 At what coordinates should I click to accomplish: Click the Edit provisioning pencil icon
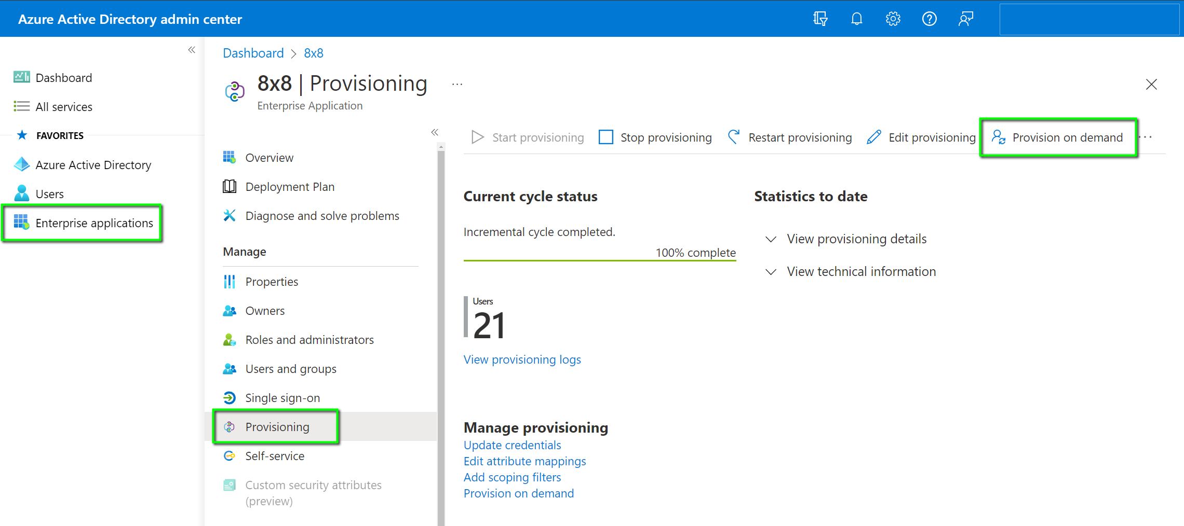click(874, 137)
